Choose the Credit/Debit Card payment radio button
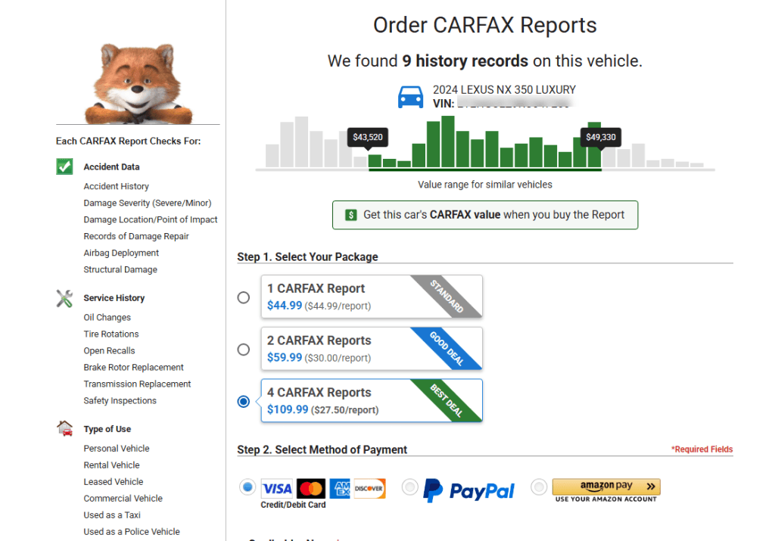This screenshot has height=541, width=775. [x=247, y=487]
